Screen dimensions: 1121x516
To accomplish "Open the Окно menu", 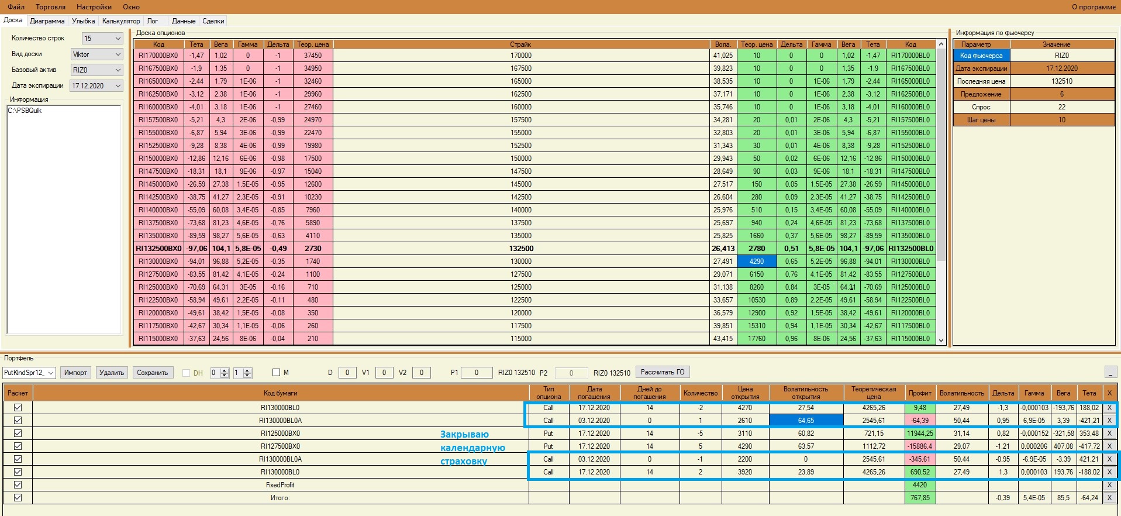I will 132,7.
